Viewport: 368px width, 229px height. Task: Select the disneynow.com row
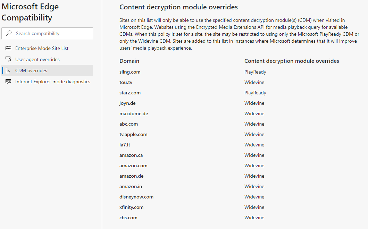(x=136, y=197)
